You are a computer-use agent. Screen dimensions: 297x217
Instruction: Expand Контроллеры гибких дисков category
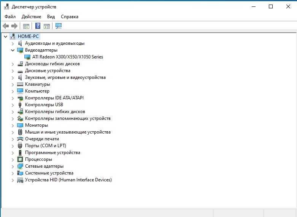tap(13, 112)
